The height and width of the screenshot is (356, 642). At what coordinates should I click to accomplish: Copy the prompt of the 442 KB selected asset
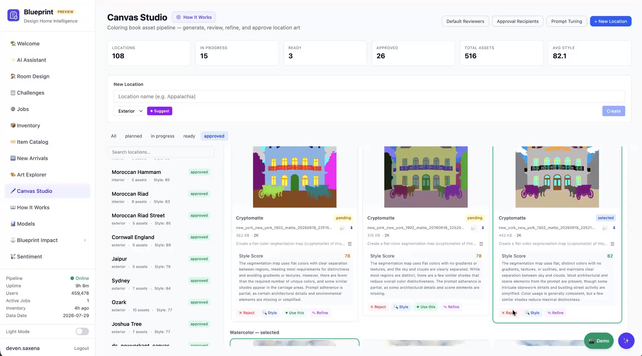click(613, 244)
